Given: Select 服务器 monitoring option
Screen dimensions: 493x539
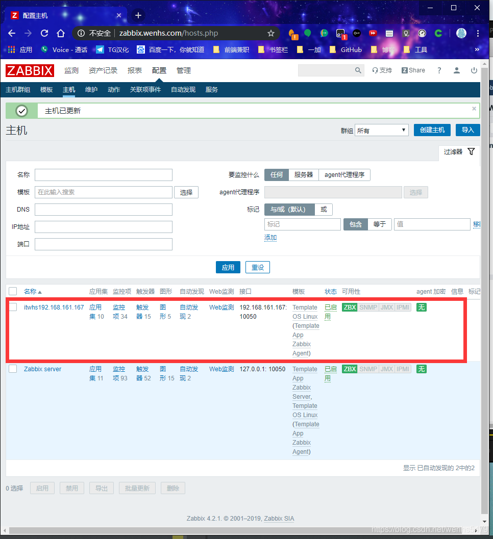Looking at the screenshot, I should pos(304,175).
